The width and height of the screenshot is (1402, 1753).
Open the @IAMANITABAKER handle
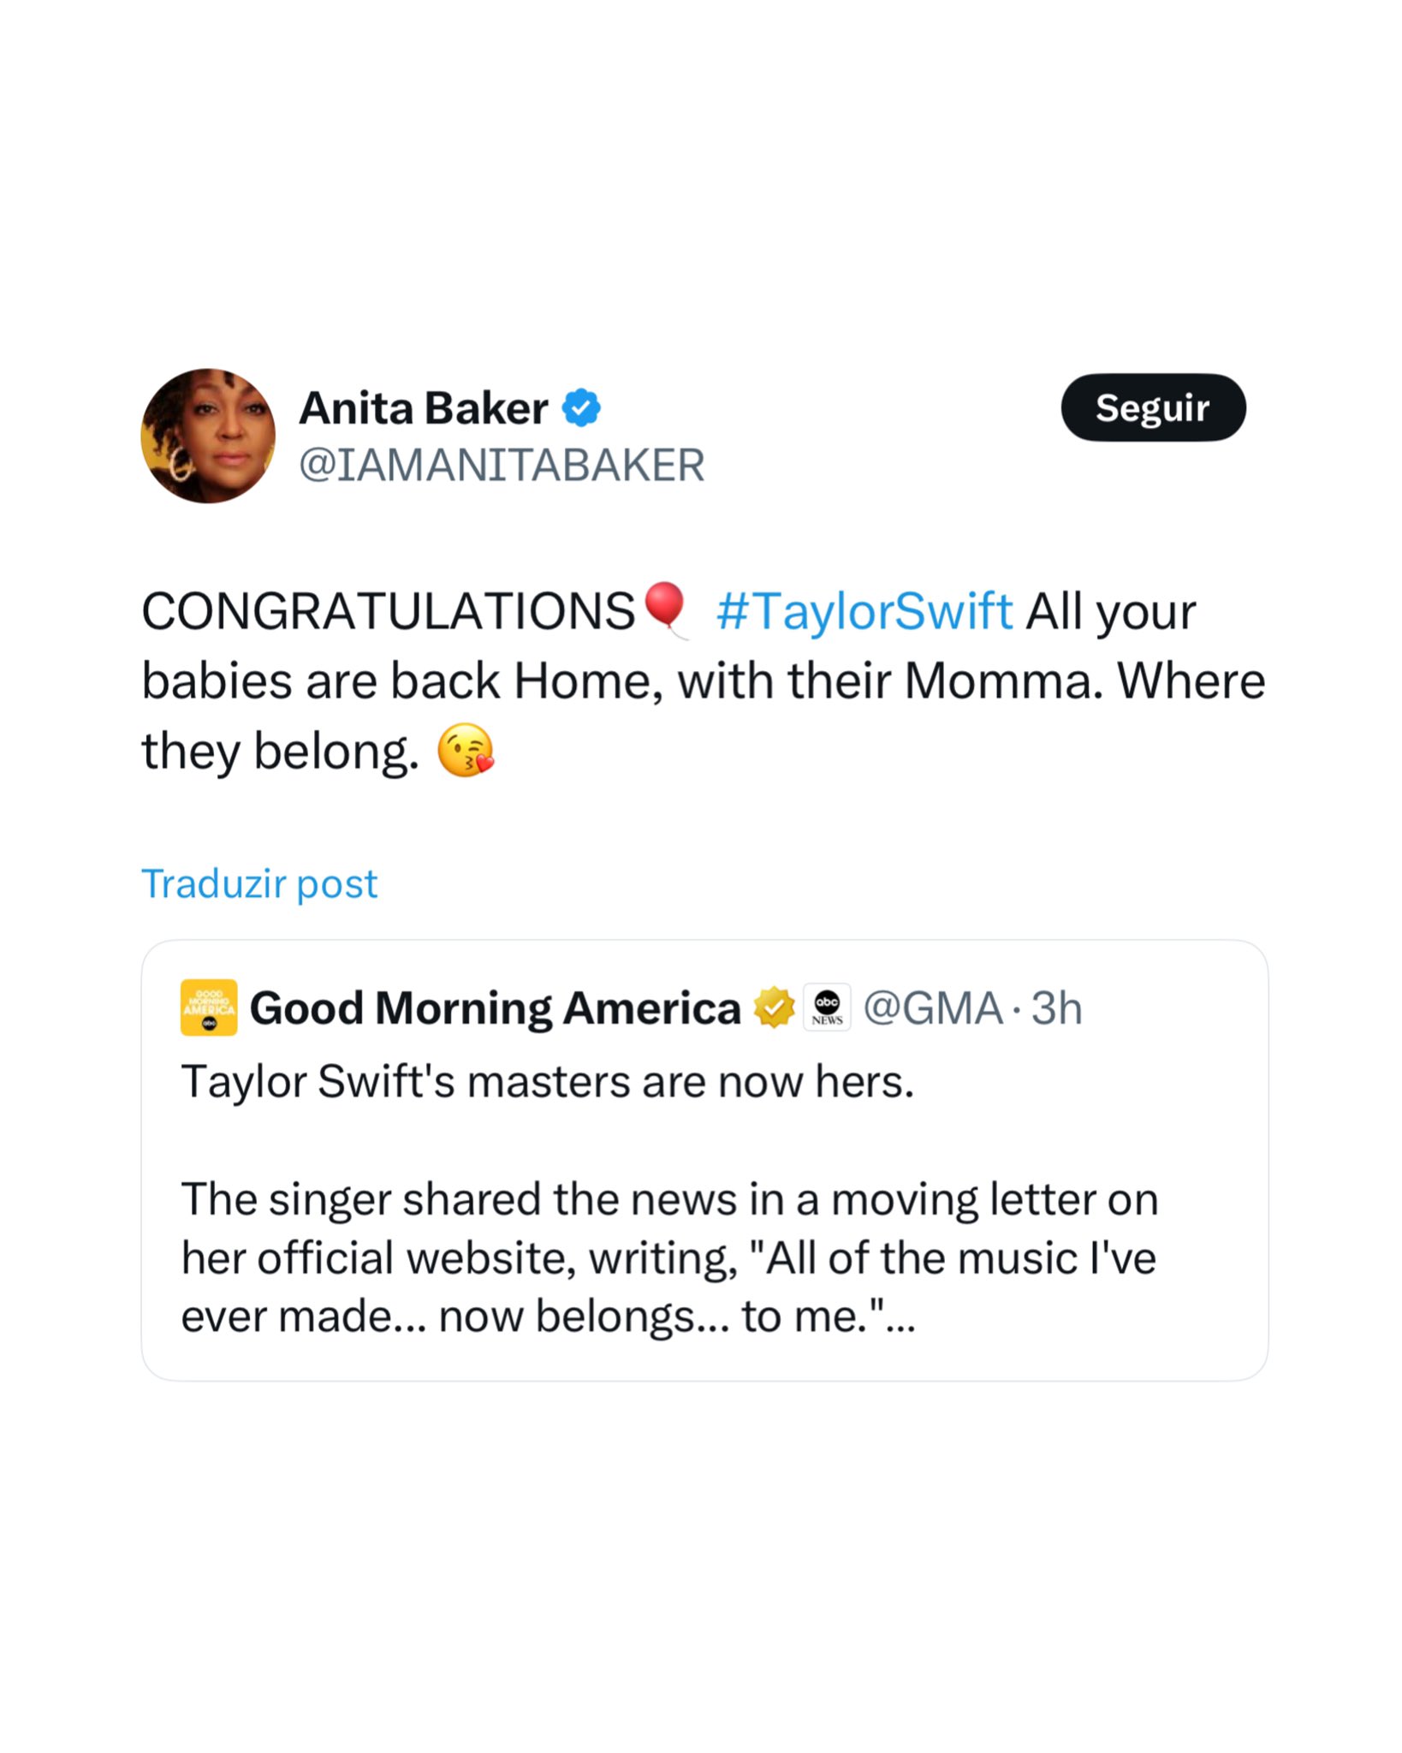[x=502, y=466]
